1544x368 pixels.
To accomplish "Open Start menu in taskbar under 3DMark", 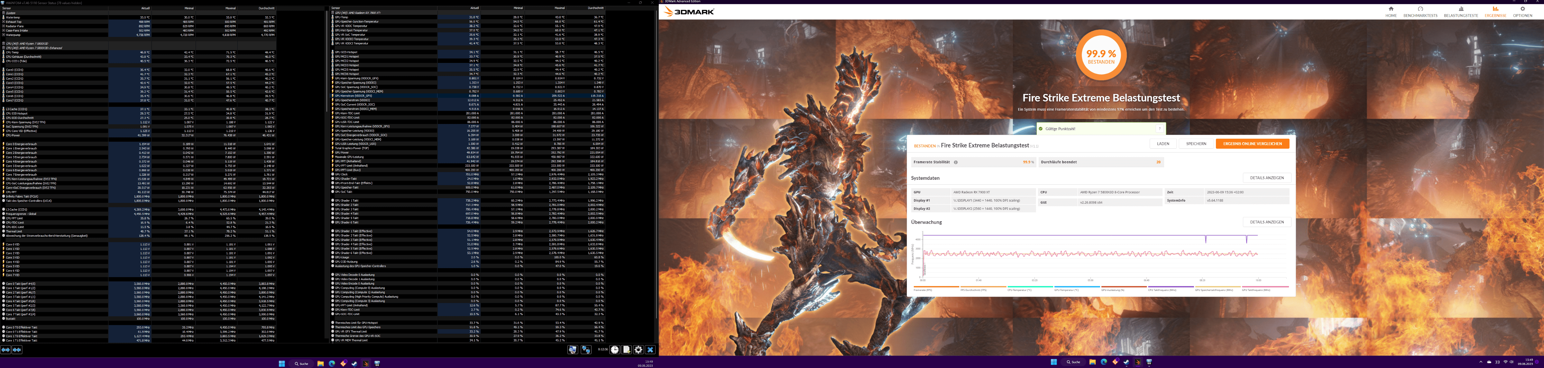I will pyautogui.click(x=1054, y=362).
